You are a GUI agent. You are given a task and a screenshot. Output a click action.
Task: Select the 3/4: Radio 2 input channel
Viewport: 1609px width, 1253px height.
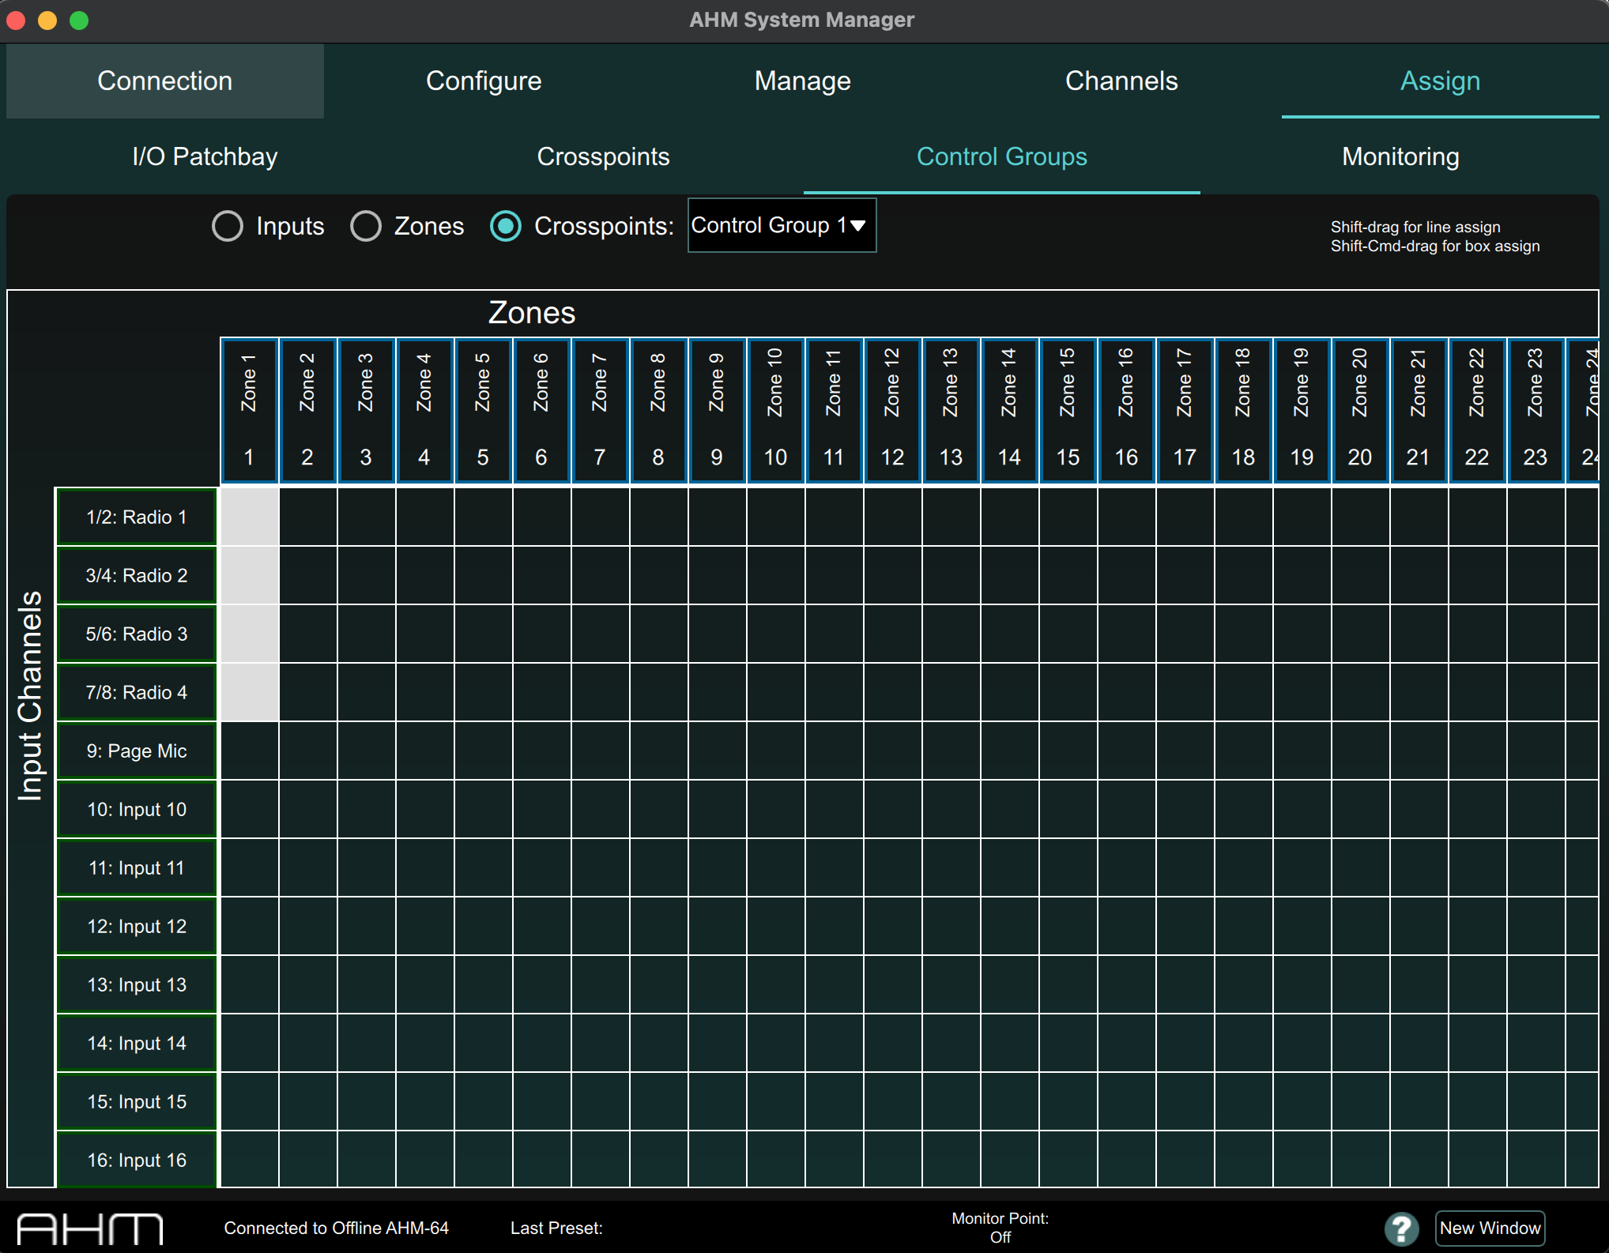point(137,575)
